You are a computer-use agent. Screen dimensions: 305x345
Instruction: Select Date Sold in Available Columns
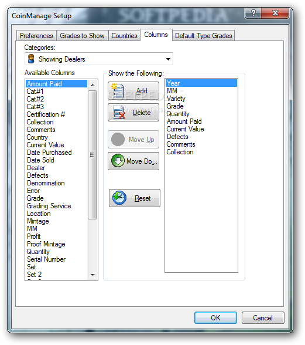coord(56,160)
